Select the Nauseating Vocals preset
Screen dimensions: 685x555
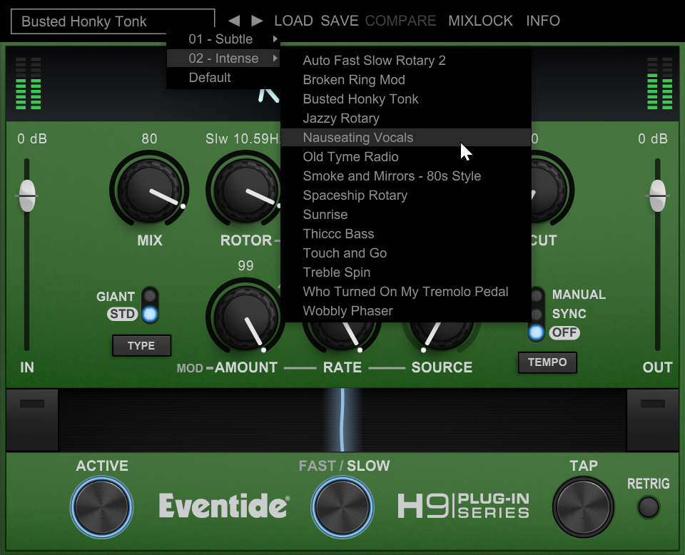(406, 138)
